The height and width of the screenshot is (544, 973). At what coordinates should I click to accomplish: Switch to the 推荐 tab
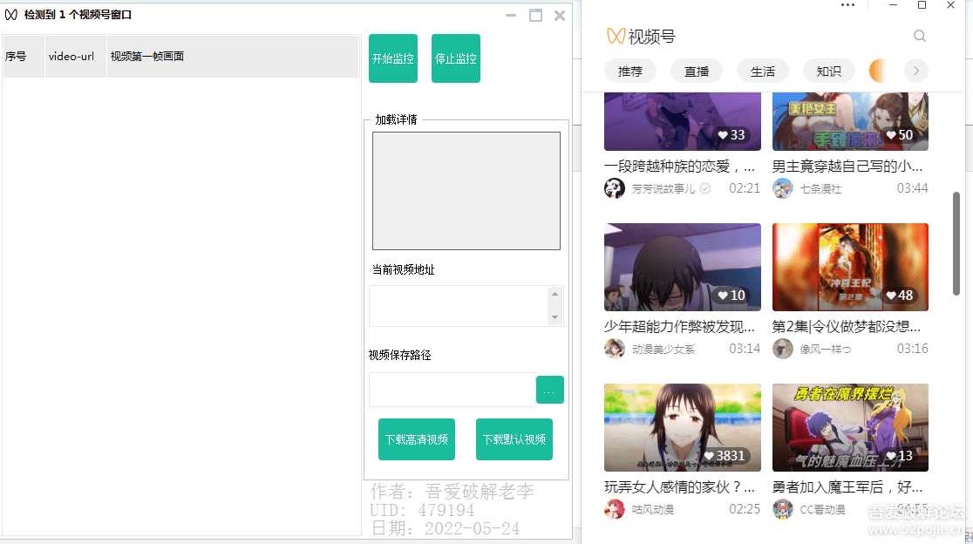coord(630,71)
